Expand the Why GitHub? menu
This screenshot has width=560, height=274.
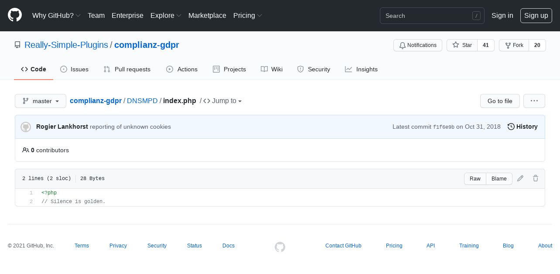[x=56, y=15]
